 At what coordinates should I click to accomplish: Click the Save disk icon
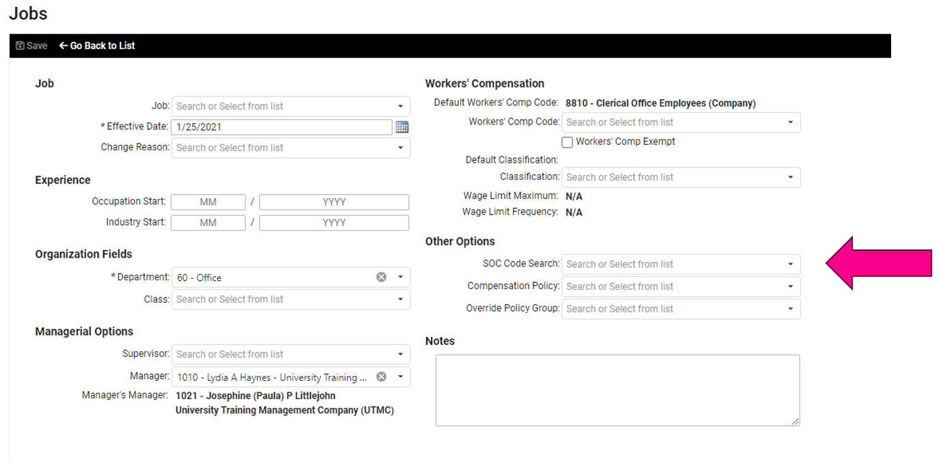coord(21,46)
